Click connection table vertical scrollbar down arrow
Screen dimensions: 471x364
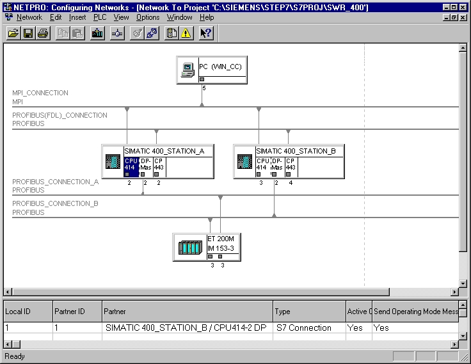463,336
